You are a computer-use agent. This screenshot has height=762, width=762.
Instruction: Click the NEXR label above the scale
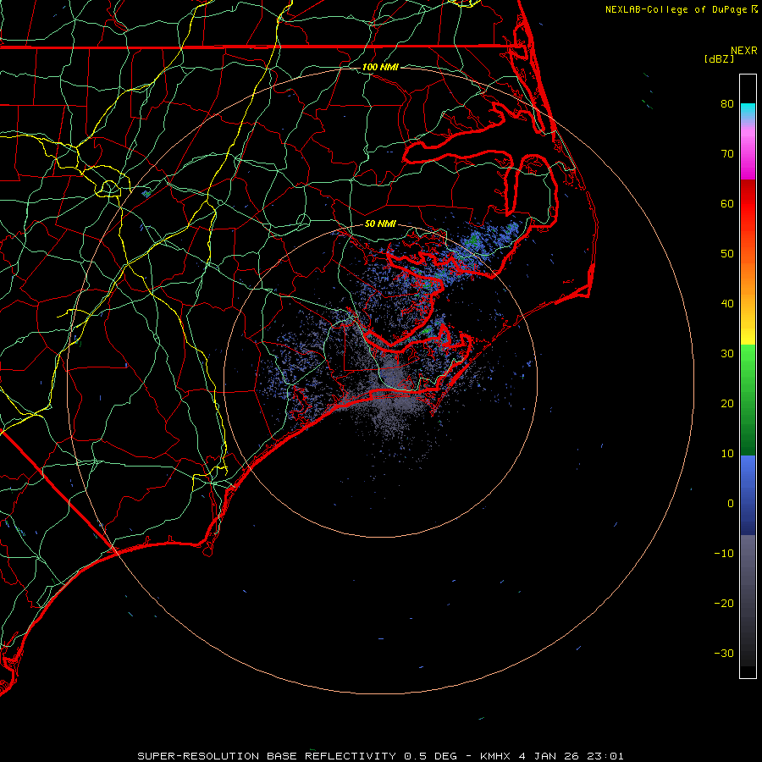[x=743, y=51]
